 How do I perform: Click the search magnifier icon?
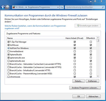pos(103,7)
